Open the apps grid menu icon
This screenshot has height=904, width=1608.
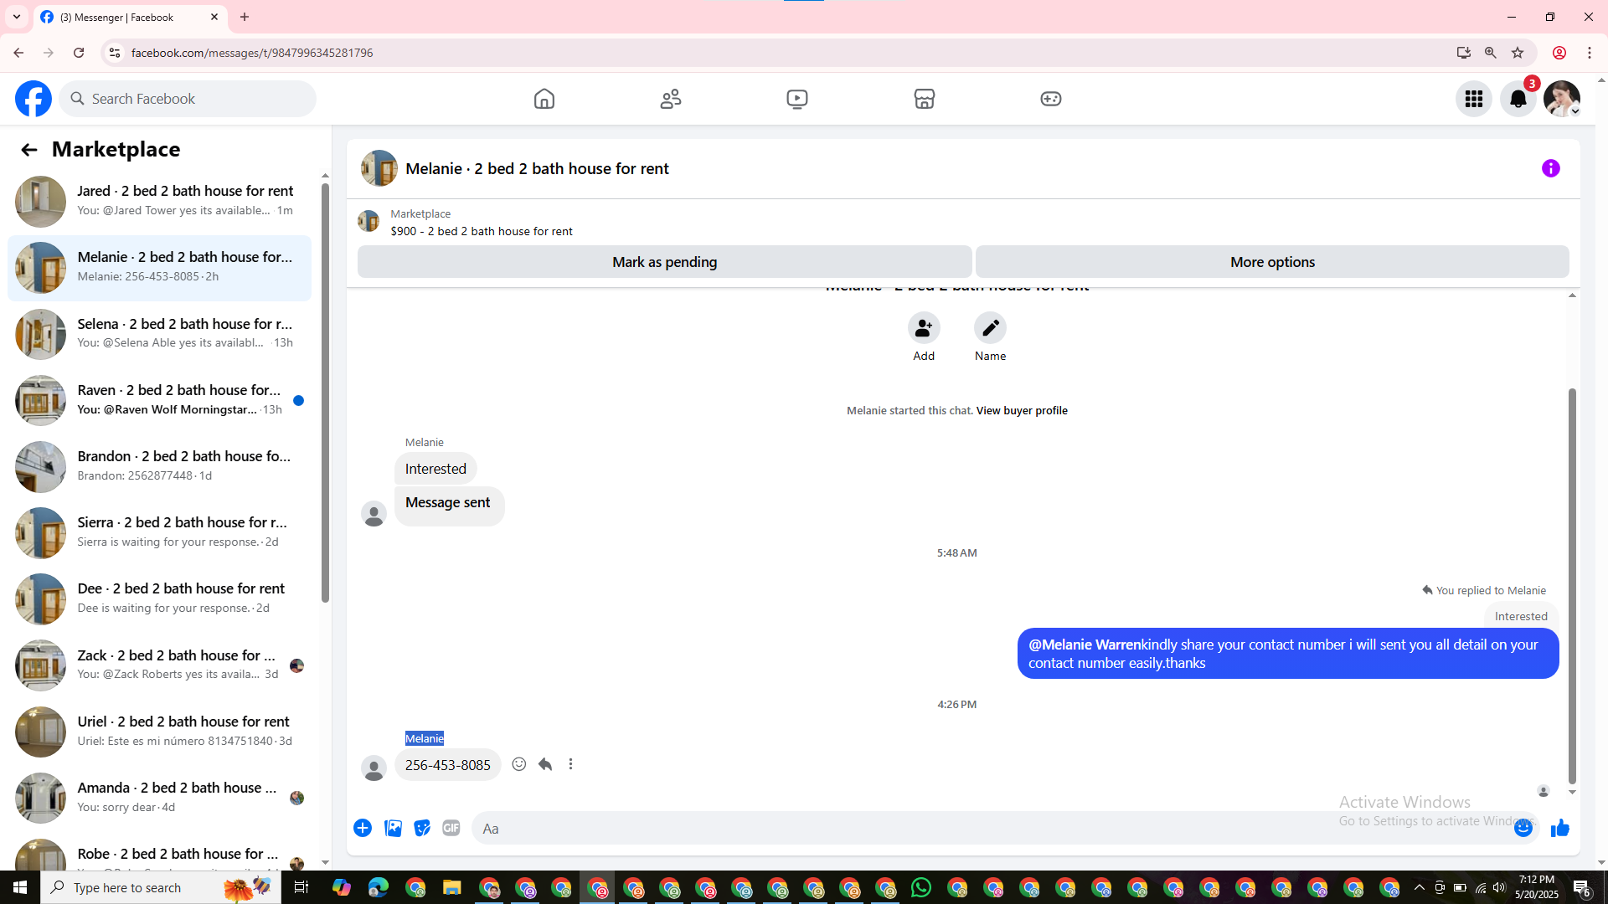tap(1473, 99)
